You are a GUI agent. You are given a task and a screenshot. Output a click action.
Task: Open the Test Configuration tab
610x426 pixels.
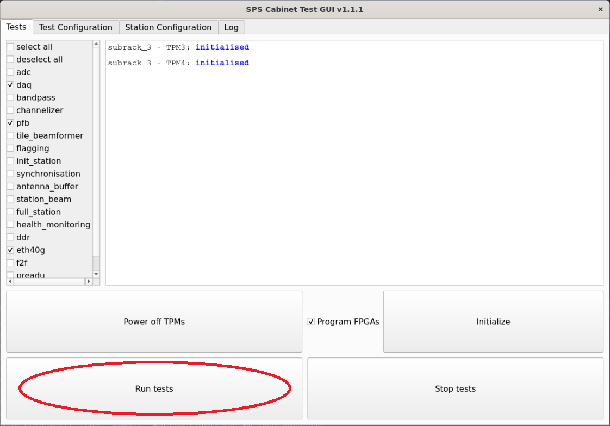pyautogui.click(x=76, y=27)
